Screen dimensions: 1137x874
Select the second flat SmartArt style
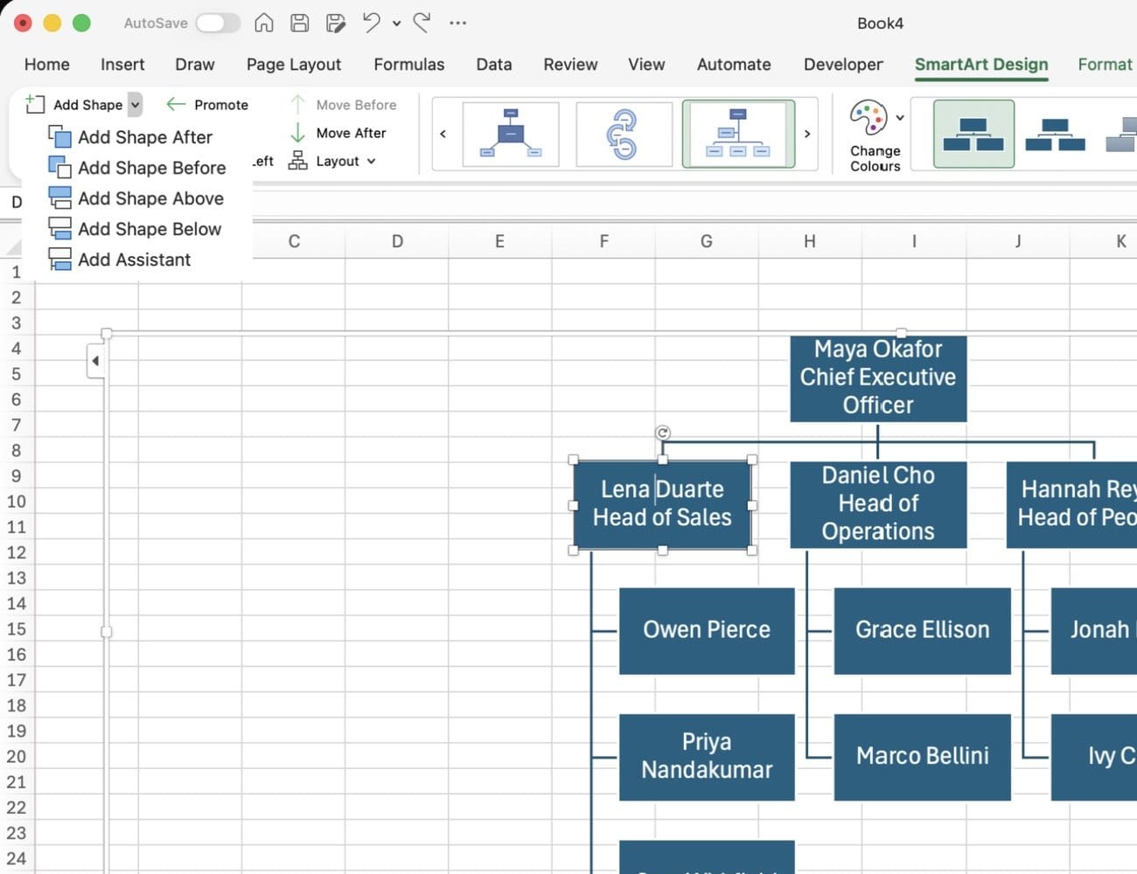pyautogui.click(x=1055, y=134)
